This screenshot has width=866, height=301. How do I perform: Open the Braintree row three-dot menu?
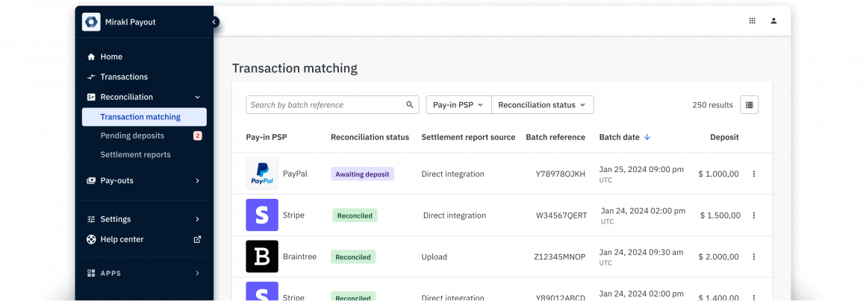[753, 257]
